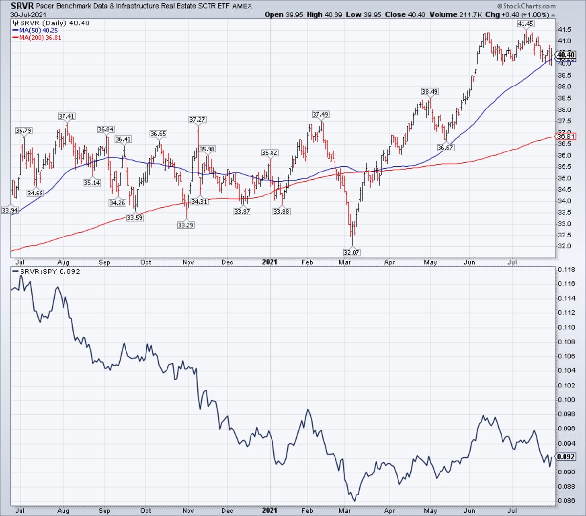Click the 32.07 March low label

[352, 252]
